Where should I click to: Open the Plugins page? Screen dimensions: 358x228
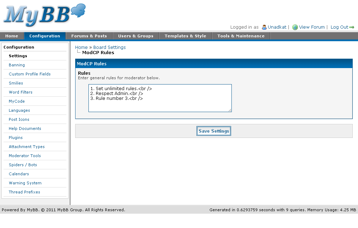pyautogui.click(x=15, y=138)
